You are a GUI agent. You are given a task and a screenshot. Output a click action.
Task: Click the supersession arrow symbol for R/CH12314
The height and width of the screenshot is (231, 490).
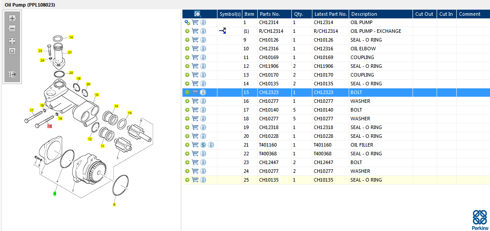tap(223, 31)
